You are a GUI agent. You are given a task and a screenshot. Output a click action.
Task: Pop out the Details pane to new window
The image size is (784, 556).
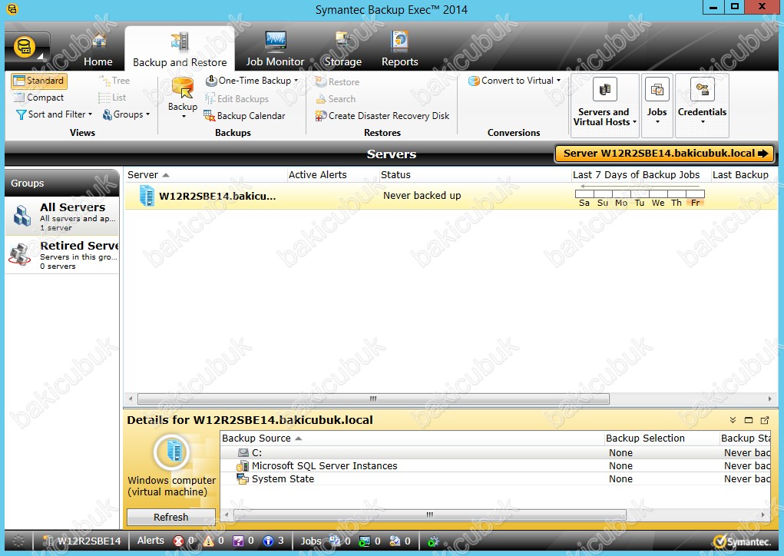[x=765, y=420]
